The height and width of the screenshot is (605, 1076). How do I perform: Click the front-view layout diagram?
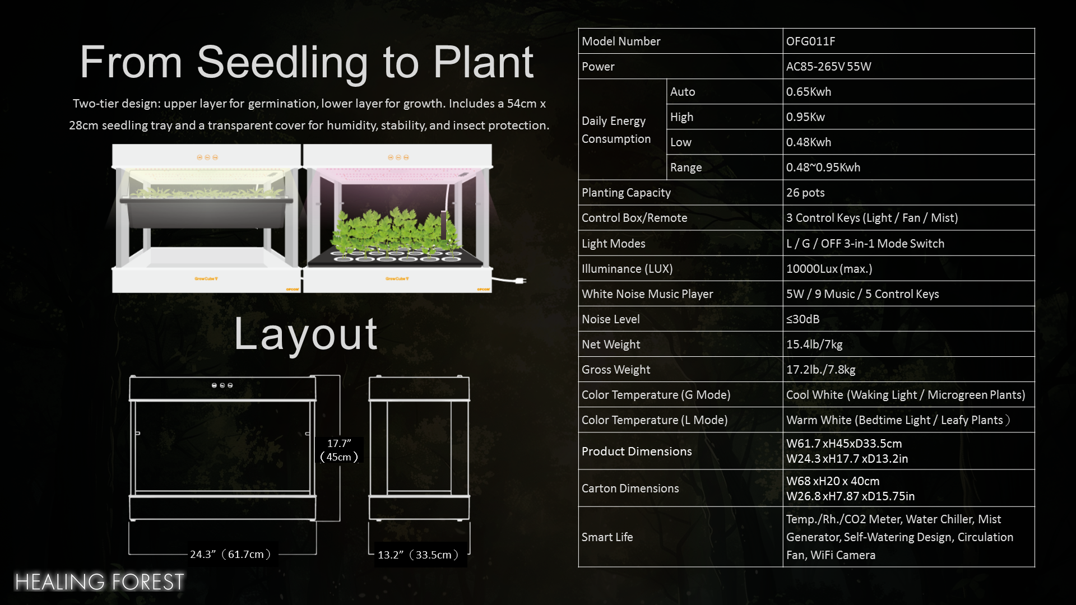click(222, 448)
